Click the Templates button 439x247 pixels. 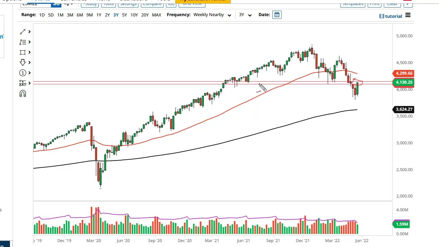tap(353, 4)
